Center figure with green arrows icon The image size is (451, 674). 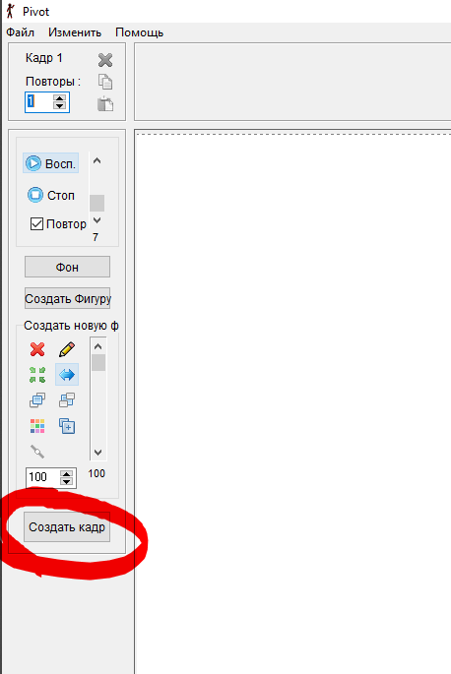pyautogui.click(x=37, y=375)
